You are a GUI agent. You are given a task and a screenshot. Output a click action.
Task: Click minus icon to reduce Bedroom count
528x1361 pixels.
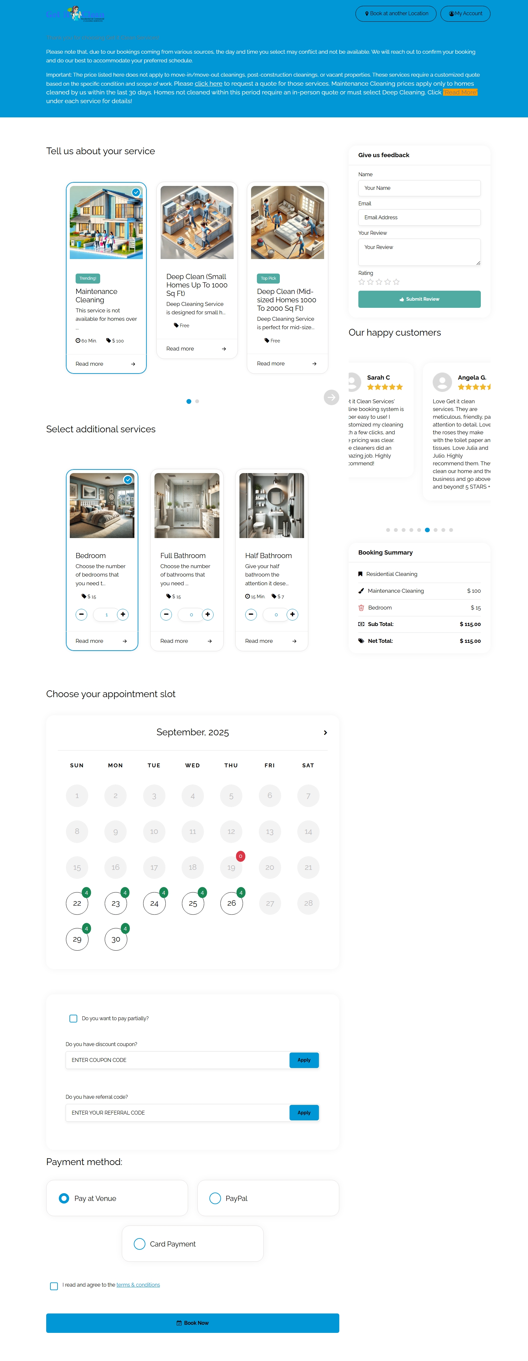point(81,614)
